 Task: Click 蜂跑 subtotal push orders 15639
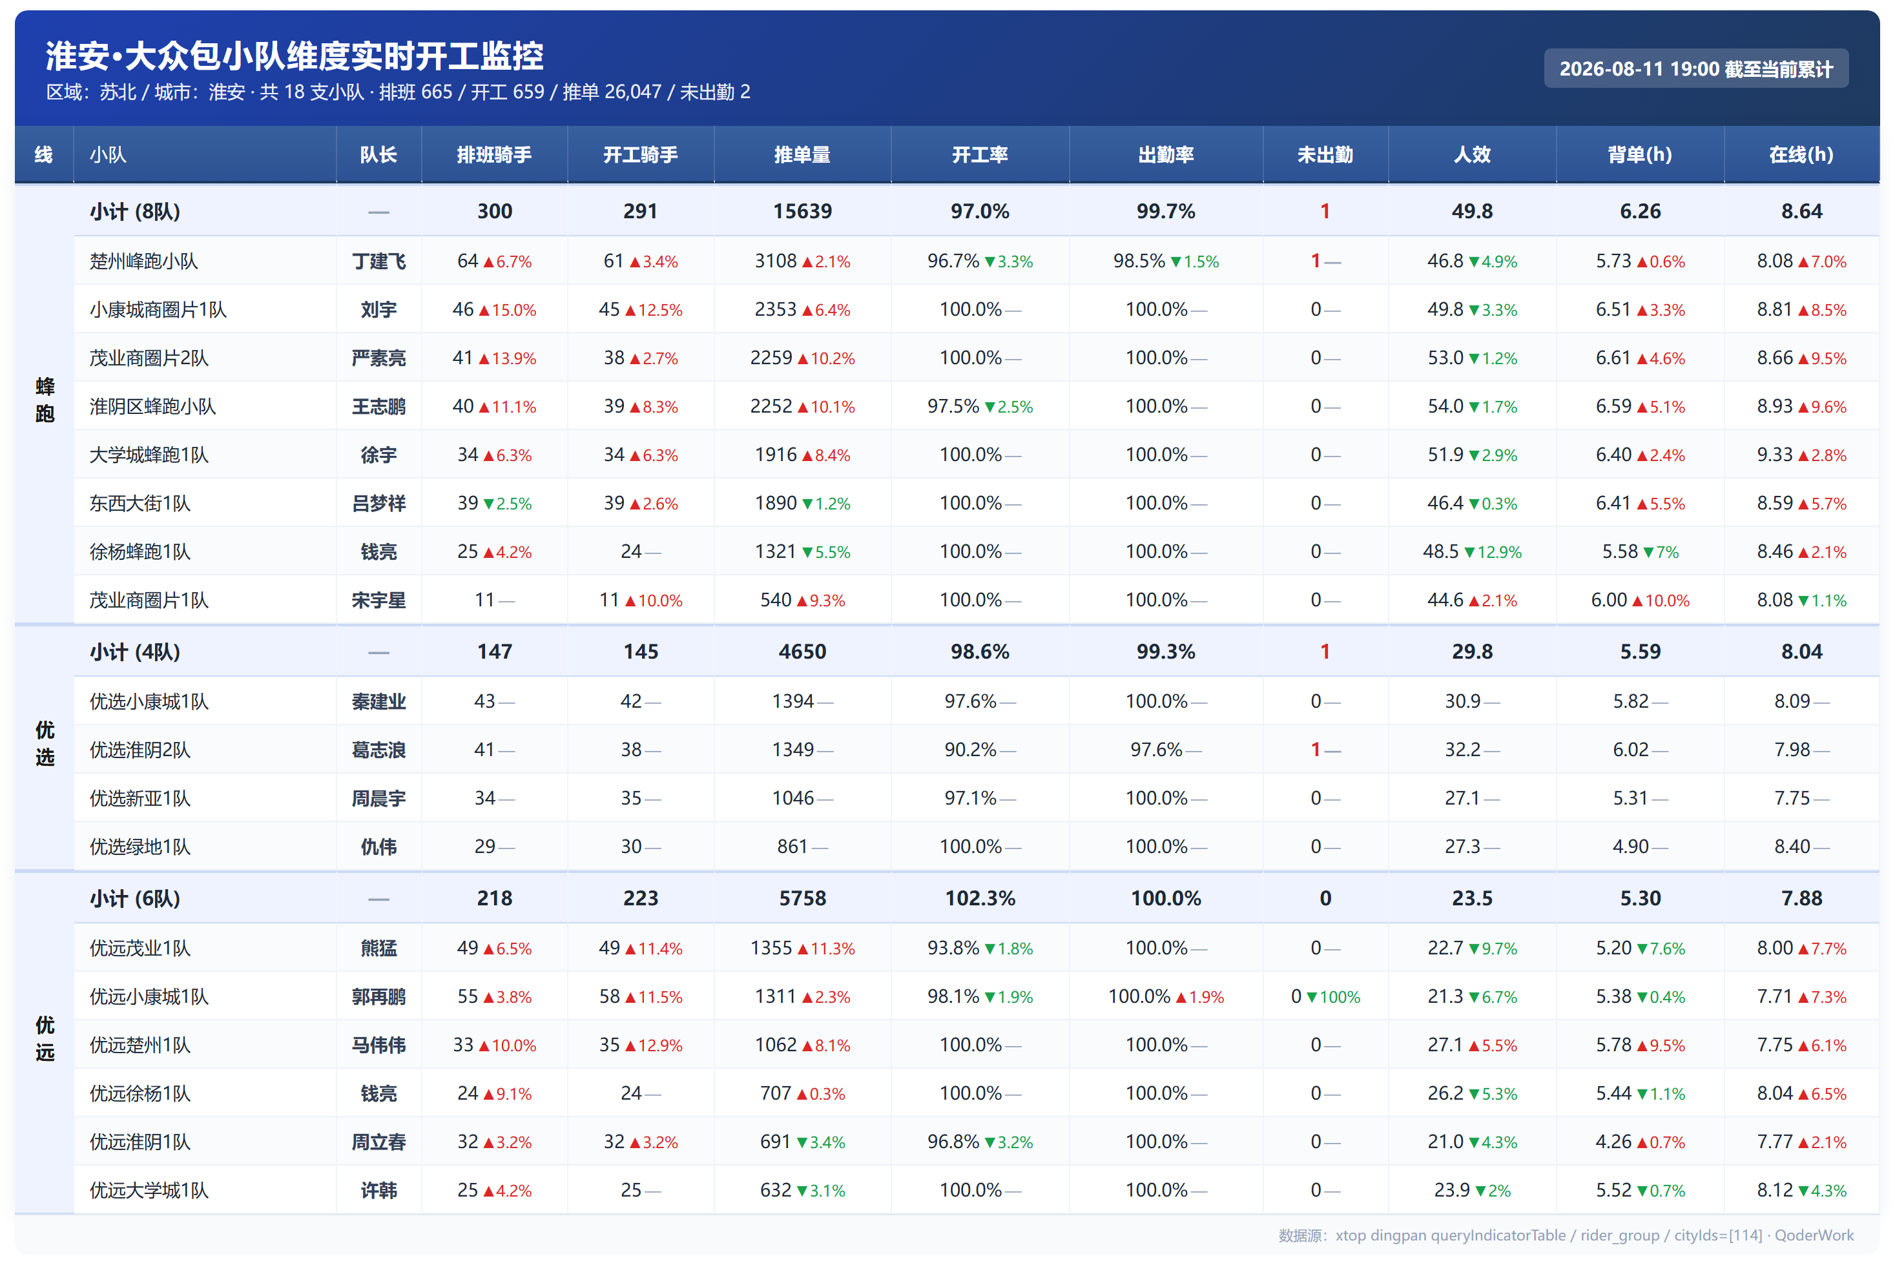pyautogui.click(x=802, y=211)
